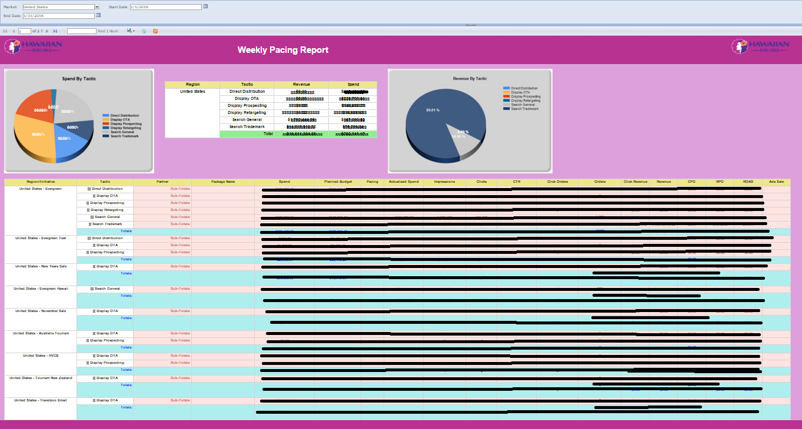Click the Planned Budget column header
Viewport: 802px width, 429px height.
coord(338,182)
